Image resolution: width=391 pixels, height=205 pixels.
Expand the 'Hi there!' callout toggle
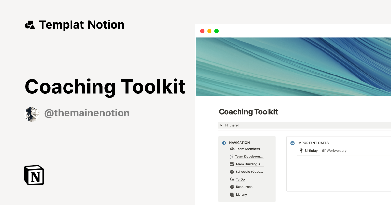(222, 125)
